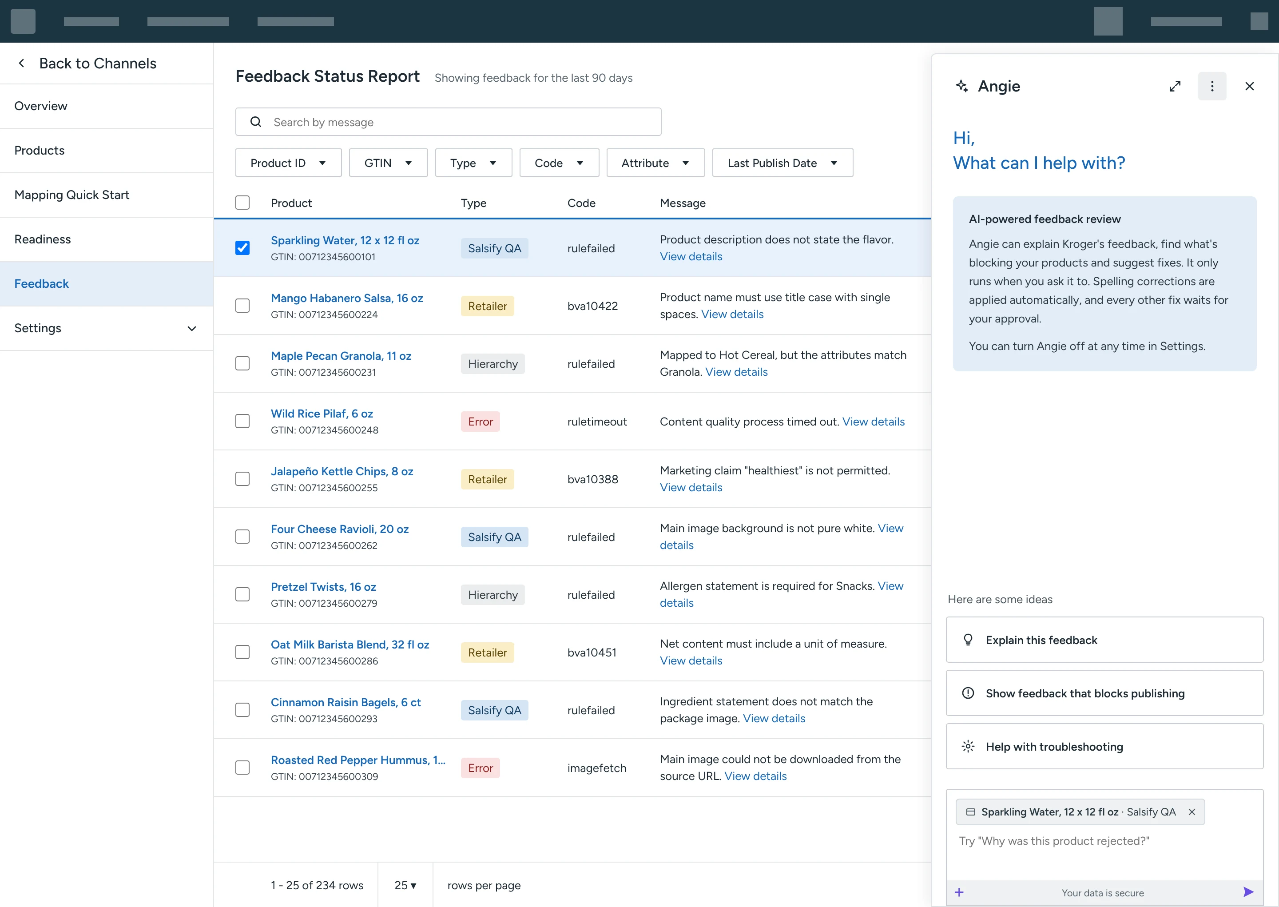The image size is (1279, 907).
Task: Open the Jalapeño Kettle Chips product link
Action: tap(342, 471)
